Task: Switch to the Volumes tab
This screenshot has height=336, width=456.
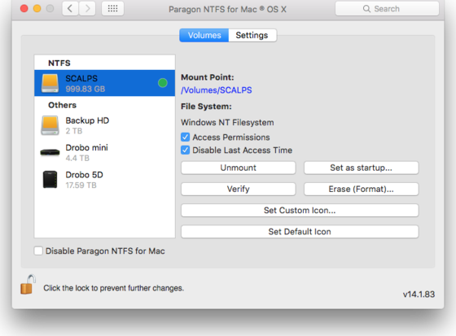Action: [204, 35]
